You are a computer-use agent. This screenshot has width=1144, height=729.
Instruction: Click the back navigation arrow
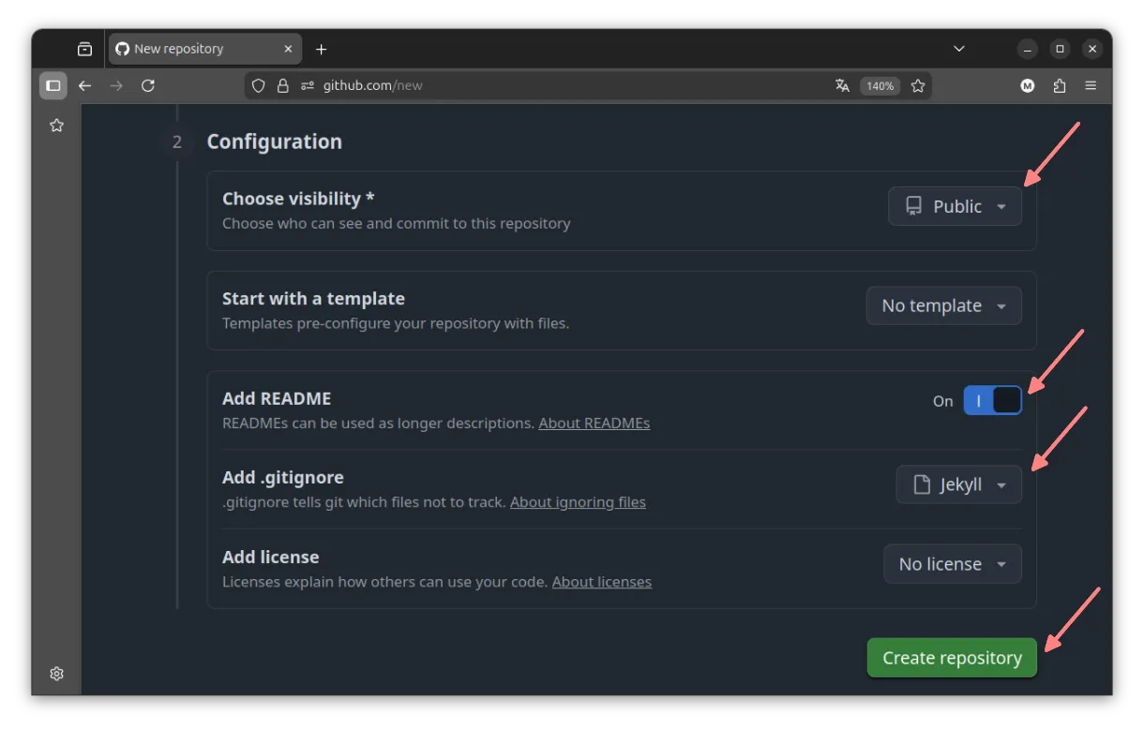[x=84, y=85]
